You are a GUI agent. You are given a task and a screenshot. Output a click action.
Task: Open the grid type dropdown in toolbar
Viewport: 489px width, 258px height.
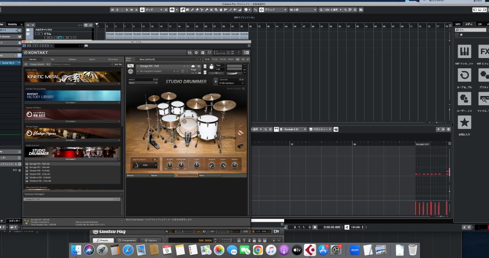[274, 10]
